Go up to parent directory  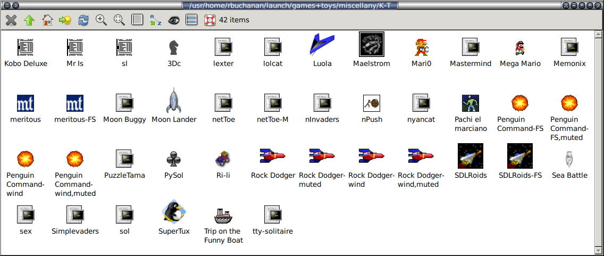(x=29, y=20)
